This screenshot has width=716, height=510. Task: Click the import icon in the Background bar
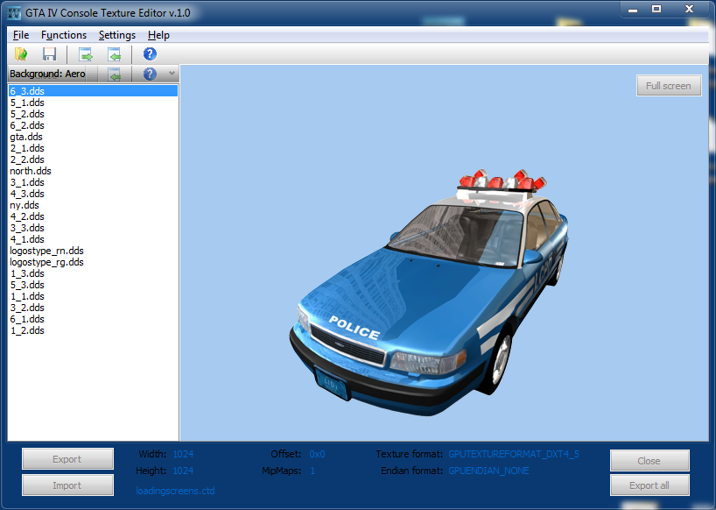pyautogui.click(x=115, y=74)
